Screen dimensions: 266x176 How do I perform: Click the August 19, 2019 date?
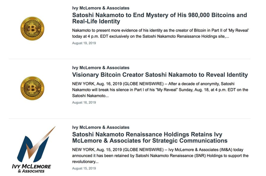pyautogui.click(x=84, y=43)
